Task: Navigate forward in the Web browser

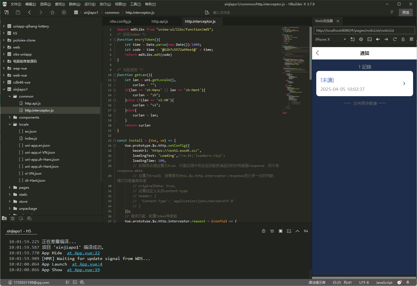Action: (386, 39)
